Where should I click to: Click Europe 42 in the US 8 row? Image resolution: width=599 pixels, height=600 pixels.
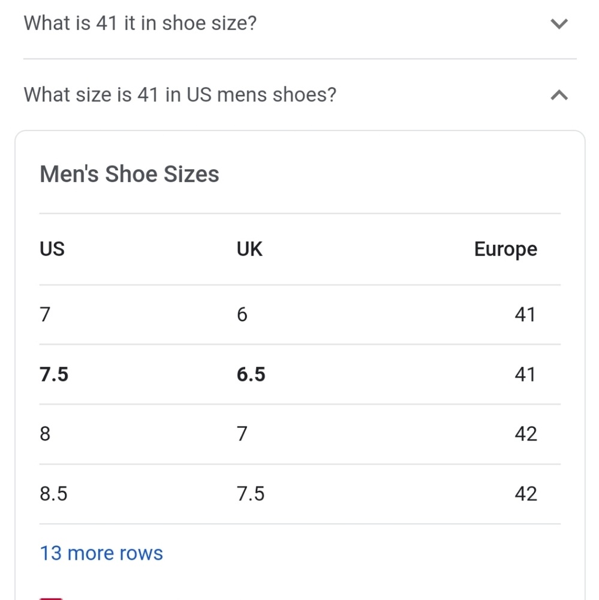tap(526, 434)
